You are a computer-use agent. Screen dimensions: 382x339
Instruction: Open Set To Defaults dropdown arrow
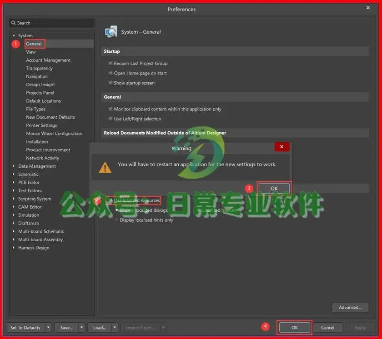[x=48, y=328]
